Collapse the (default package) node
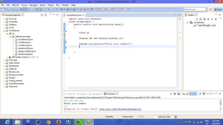This screenshot has height=125, width=223. pos(10,36)
